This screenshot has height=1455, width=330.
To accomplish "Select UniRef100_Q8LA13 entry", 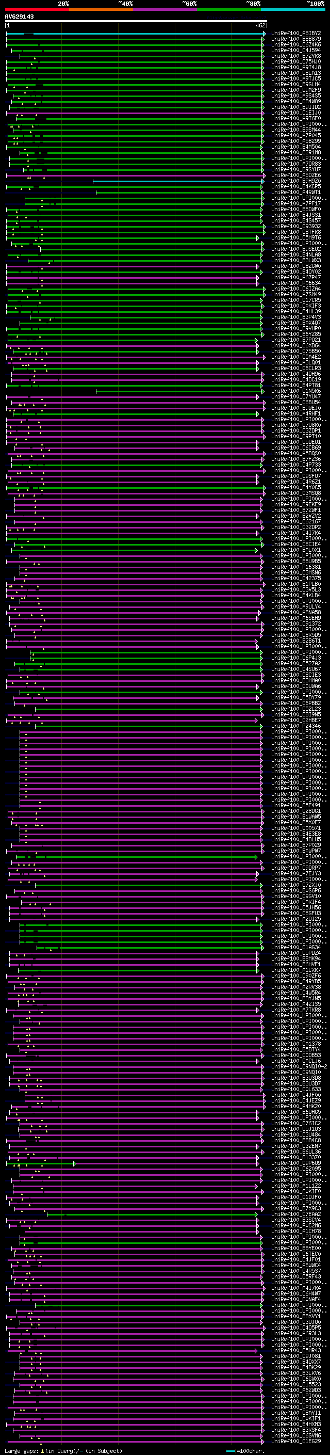I will (296, 73).
